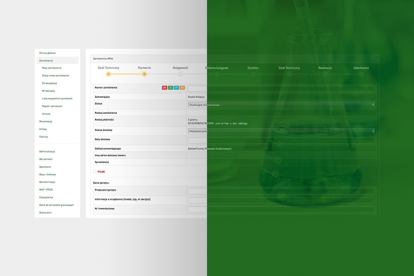Select Dodaj nowe zamówienie link

click(x=55, y=75)
